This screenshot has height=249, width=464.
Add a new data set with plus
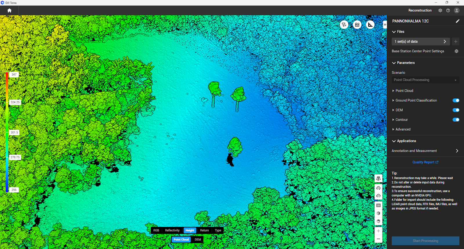coord(456,41)
